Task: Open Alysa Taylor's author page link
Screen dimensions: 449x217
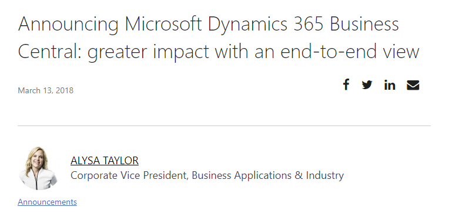Action: point(105,161)
